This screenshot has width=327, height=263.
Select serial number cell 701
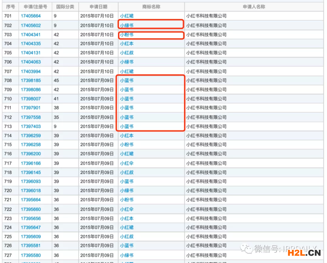[8, 16]
